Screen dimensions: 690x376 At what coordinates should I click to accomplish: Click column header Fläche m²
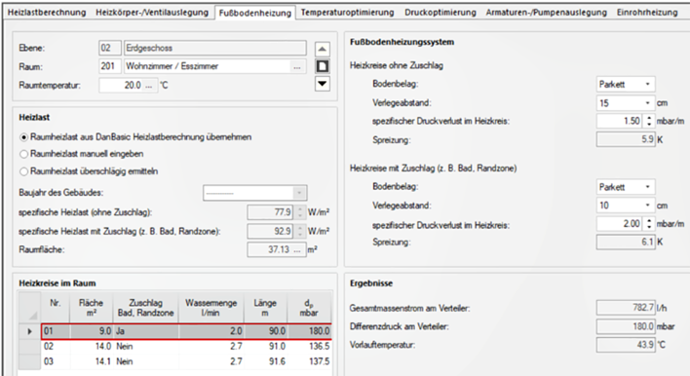pyautogui.click(x=91, y=308)
